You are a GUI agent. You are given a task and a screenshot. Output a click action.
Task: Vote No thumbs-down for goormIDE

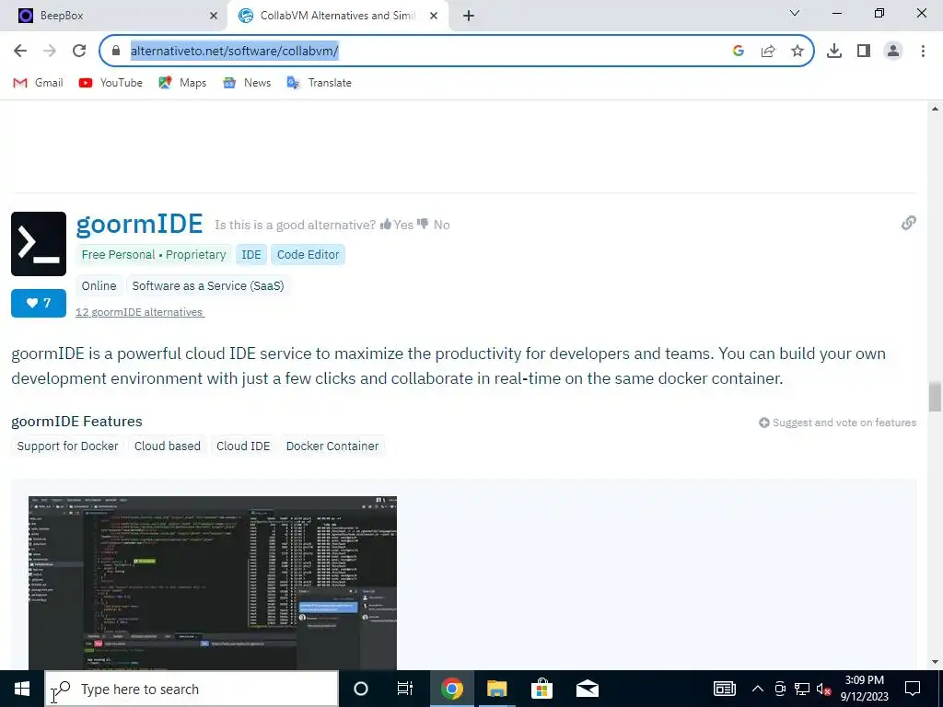(x=434, y=225)
